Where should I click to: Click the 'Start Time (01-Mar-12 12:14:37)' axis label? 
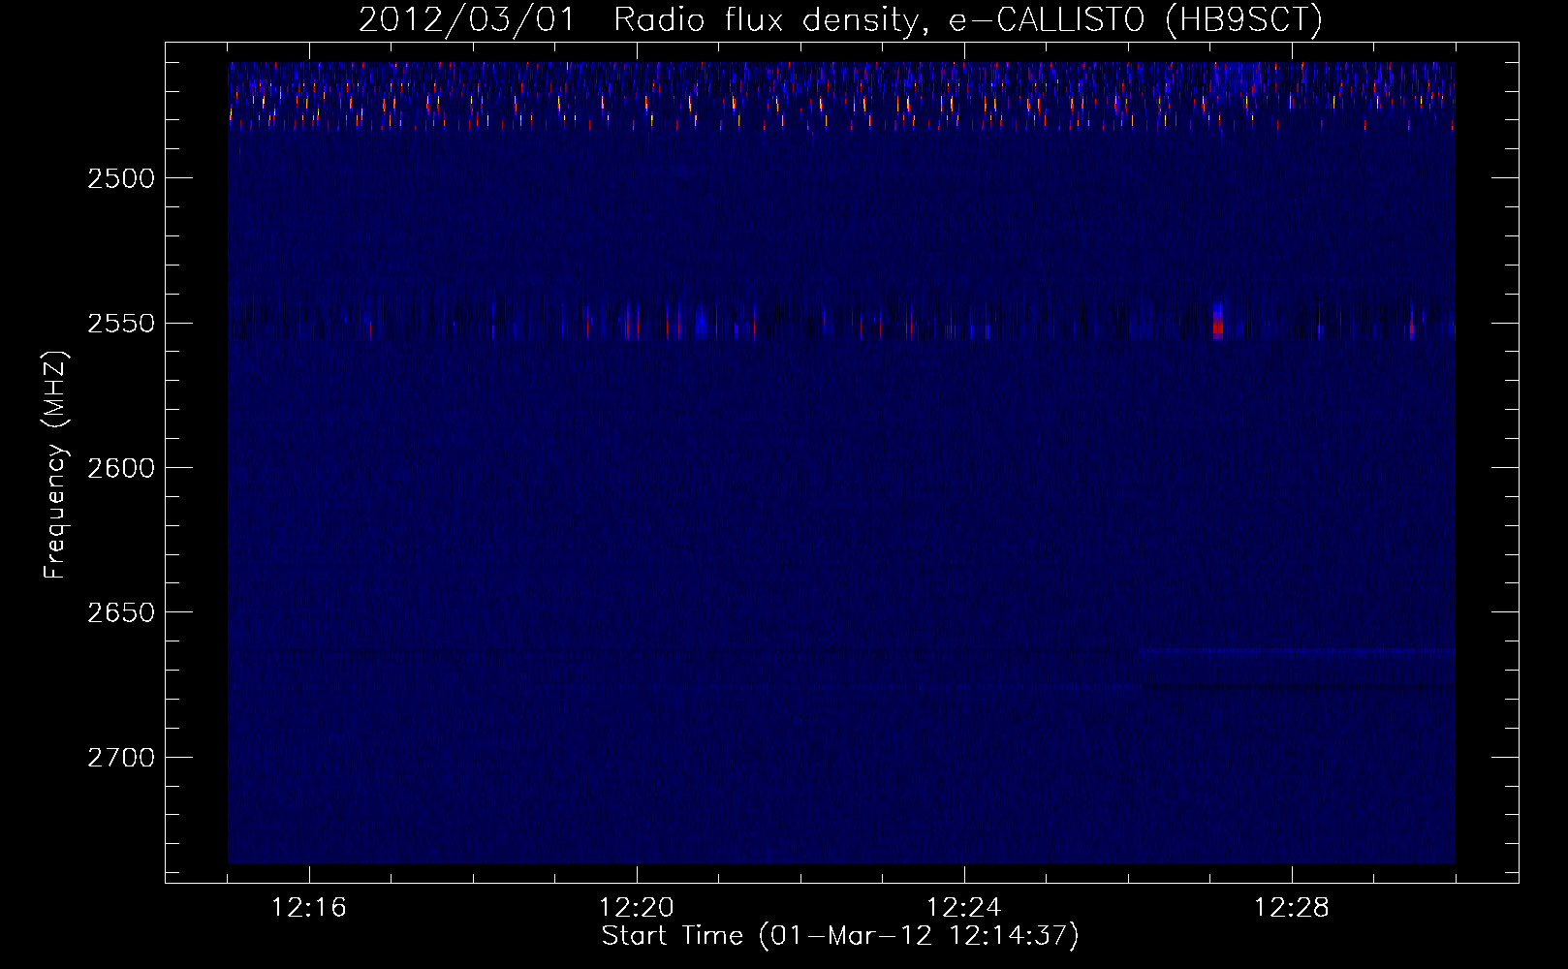click(x=840, y=936)
